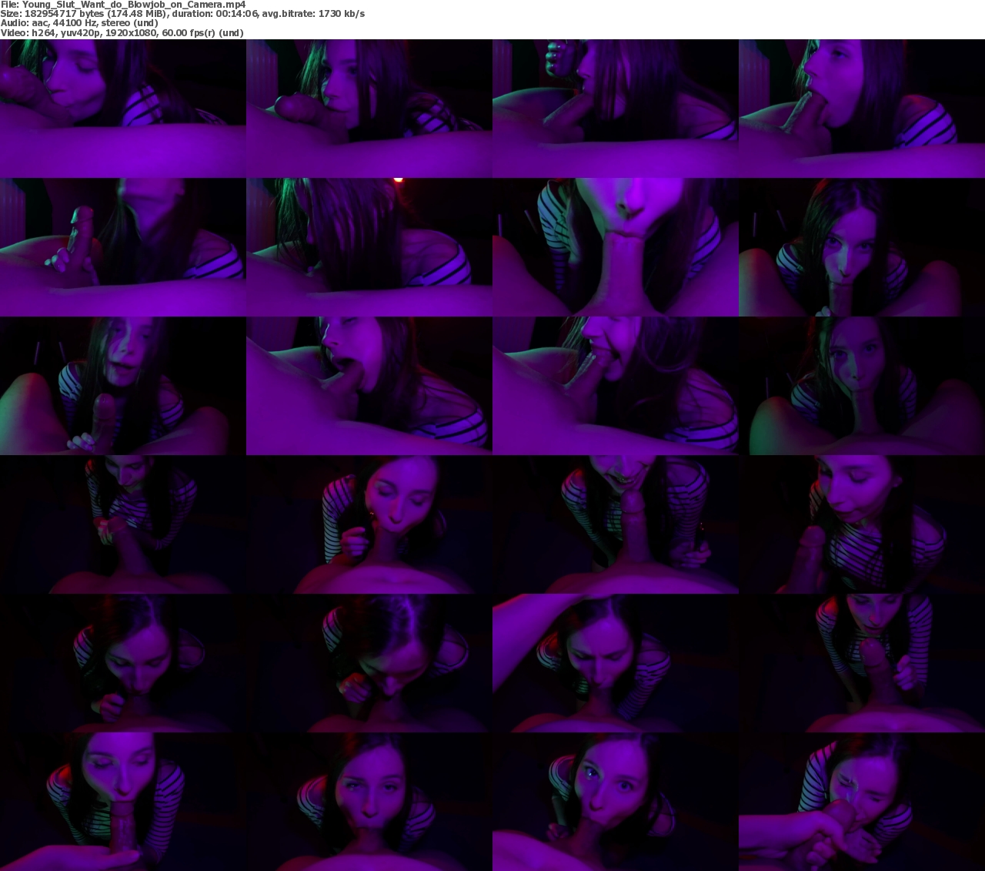Click the "Video: h264, yuv420p" line
Image resolution: width=985 pixels, height=871 pixels.
[x=122, y=33]
